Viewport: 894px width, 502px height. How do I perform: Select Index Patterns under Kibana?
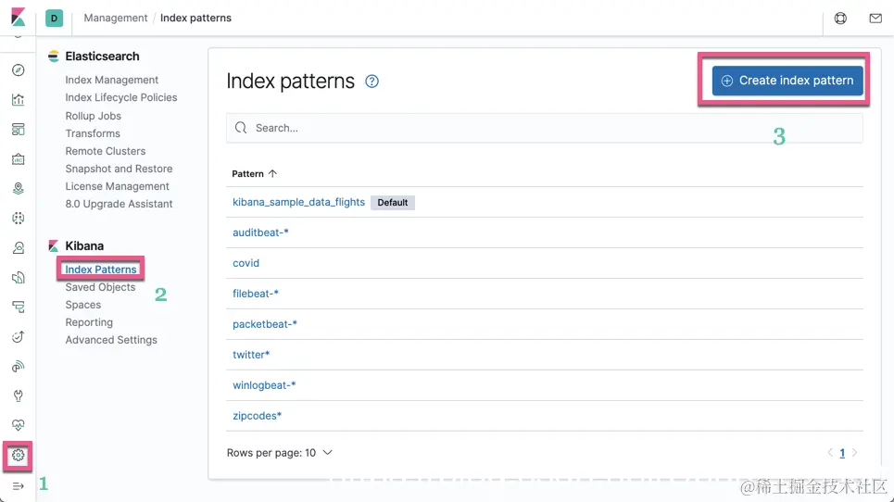pyautogui.click(x=101, y=269)
